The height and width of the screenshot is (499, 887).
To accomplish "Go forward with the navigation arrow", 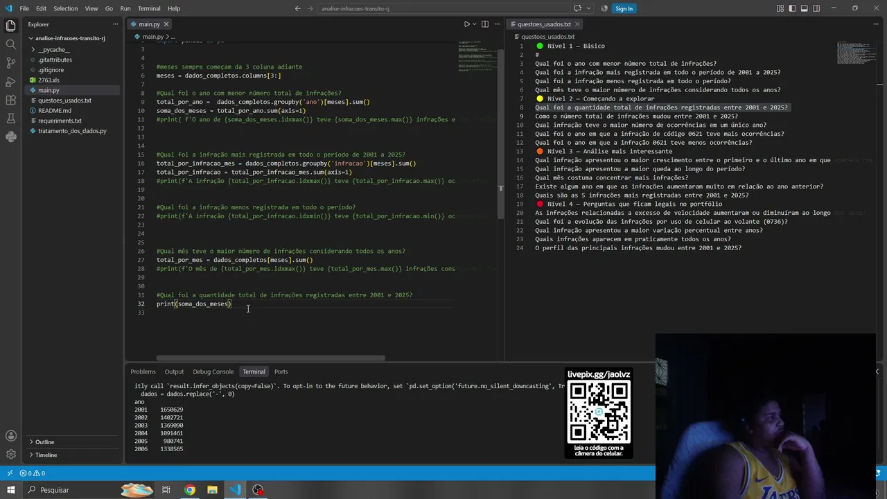I will 310,8.
